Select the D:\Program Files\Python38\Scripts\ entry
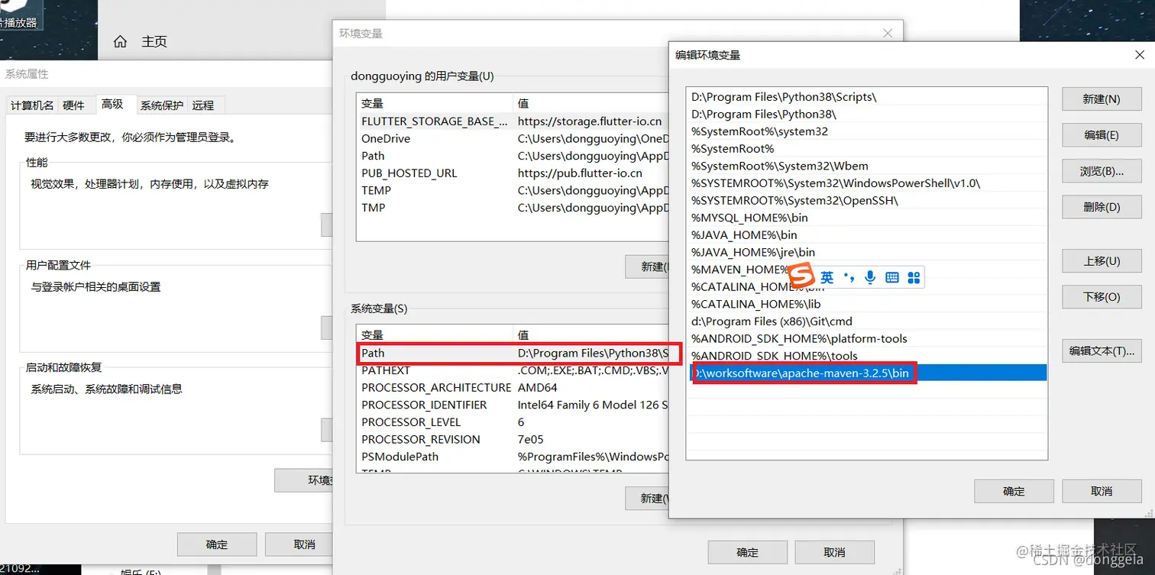Screen dimensions: 1155x575 click(866, 97)
